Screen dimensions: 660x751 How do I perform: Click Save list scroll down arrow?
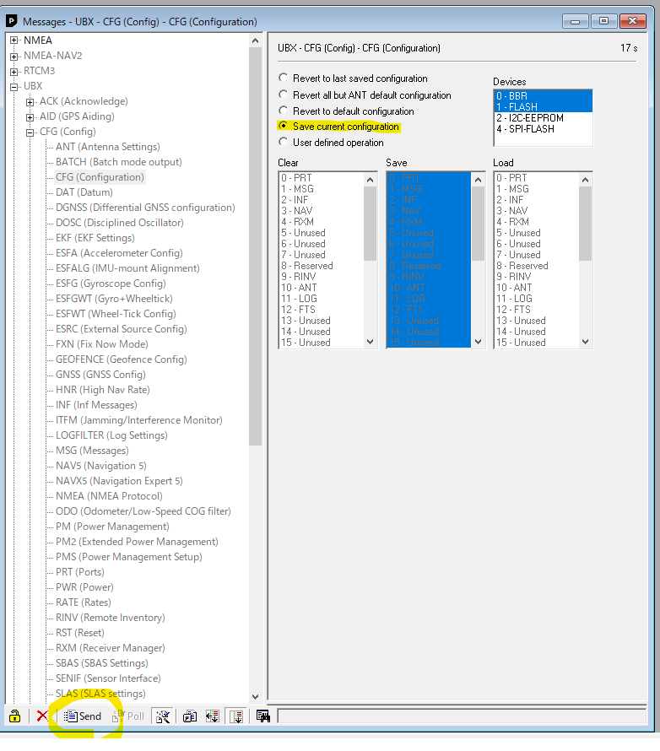[x=478, y=342]
